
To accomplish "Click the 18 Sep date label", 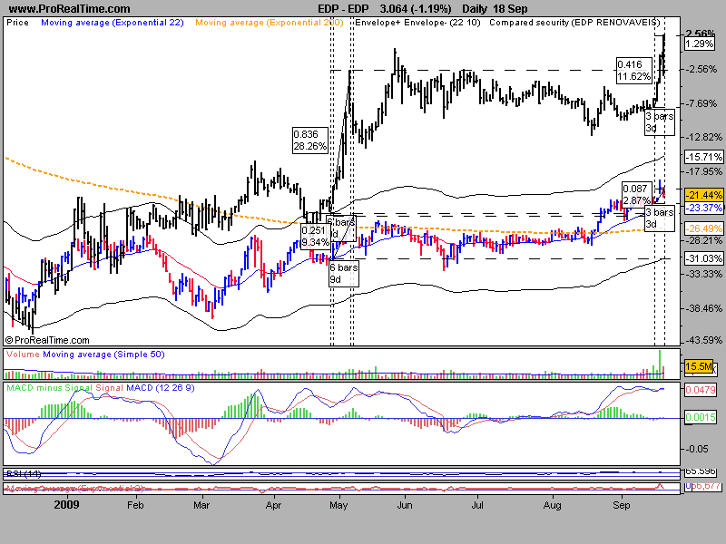I will click(x=510, y=9).
